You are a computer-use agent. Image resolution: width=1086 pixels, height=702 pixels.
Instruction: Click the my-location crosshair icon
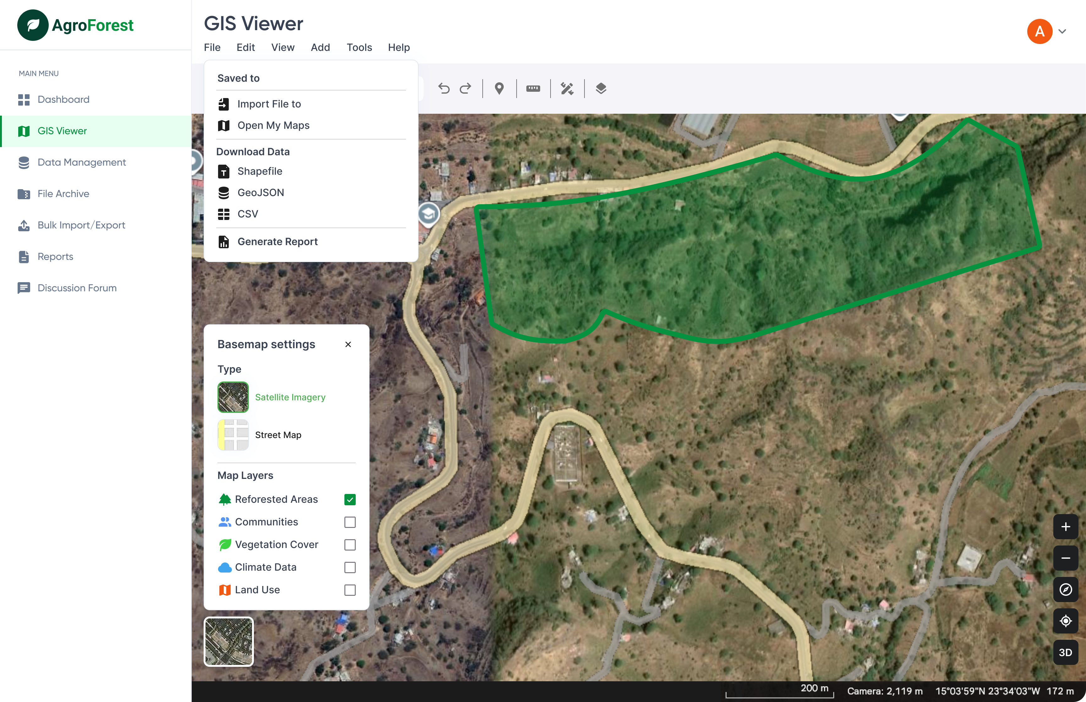[1066, 621]
